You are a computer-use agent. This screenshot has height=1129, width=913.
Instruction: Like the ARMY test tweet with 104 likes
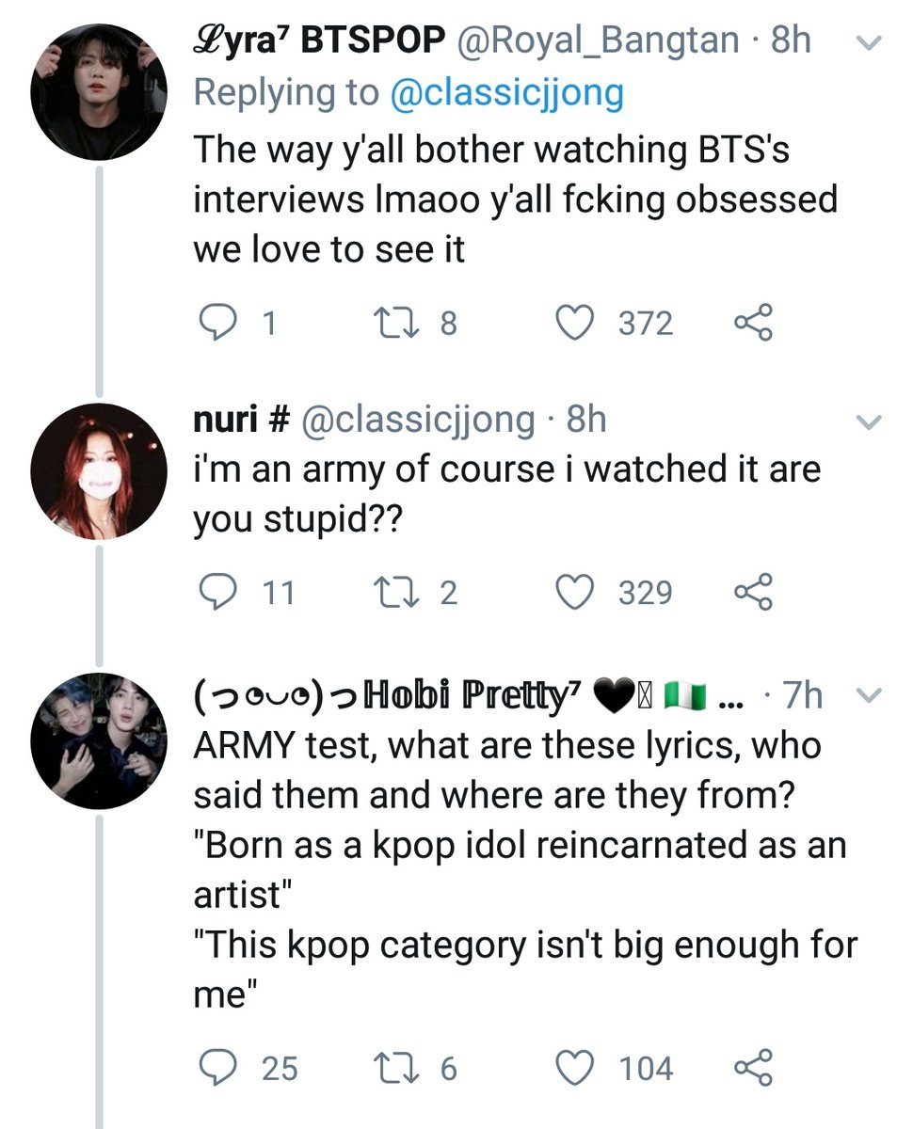coord(575,1068)
